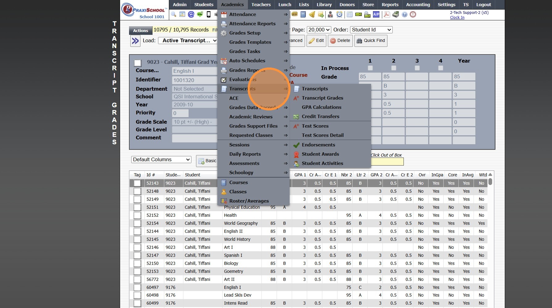Open the Teachers menu

261,5
